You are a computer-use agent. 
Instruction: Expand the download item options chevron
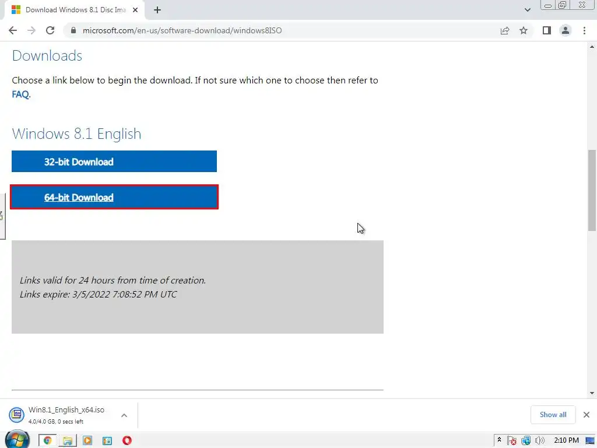click(124, 415)
